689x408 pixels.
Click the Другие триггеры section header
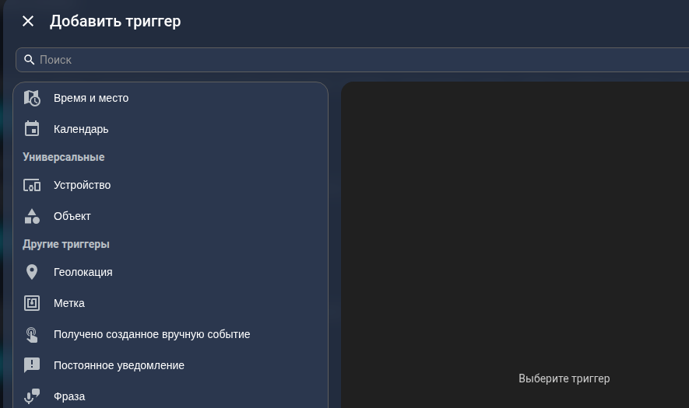(66, 244)
